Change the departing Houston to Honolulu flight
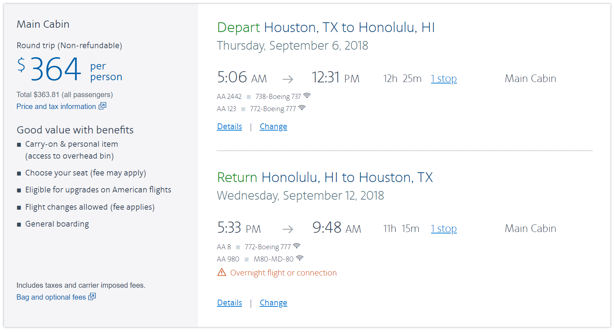The height and width of the screenshot is (332, 614). point(273,127)
